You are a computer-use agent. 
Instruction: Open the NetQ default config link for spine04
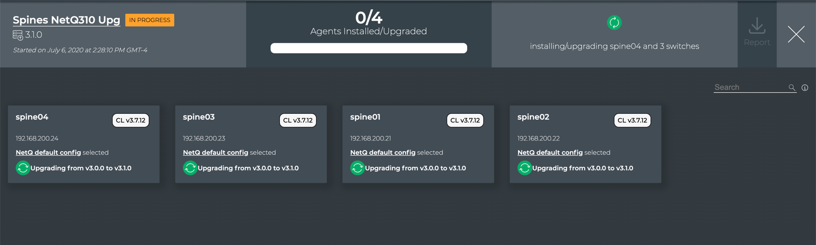[x=48, y=152]
